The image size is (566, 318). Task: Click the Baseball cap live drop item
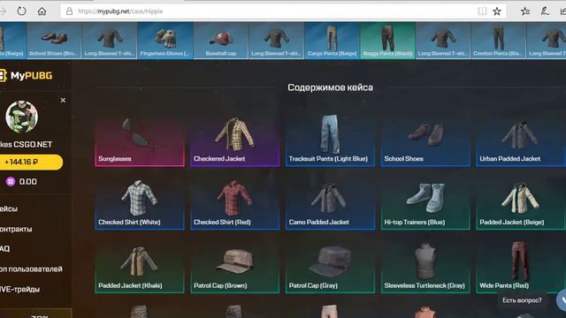(x=221, y=41)
